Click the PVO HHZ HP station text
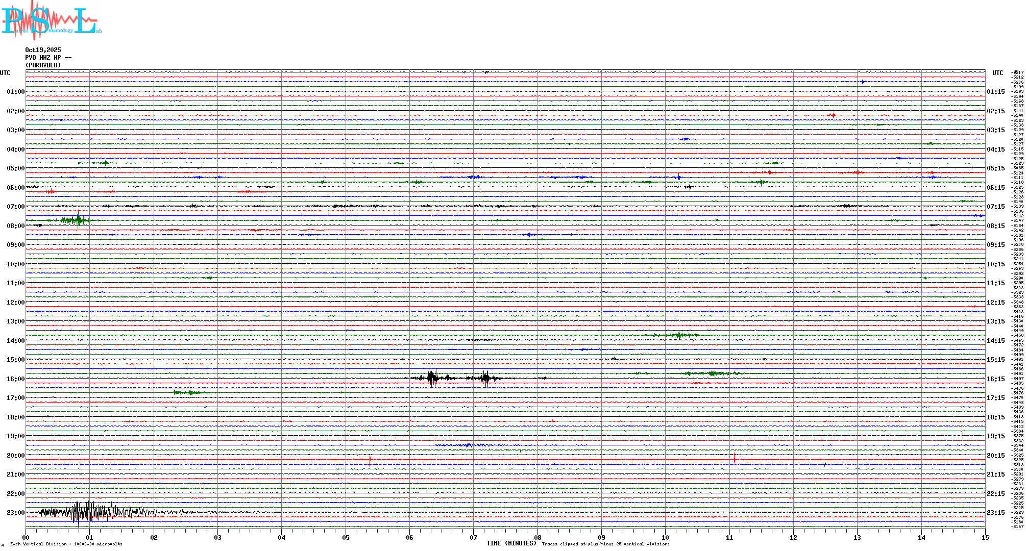The width and height of the screenshot is (1026, 551). click(48, 58)
